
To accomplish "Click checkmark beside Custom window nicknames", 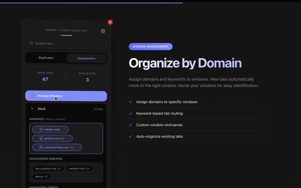I will [x=130, y=125].
